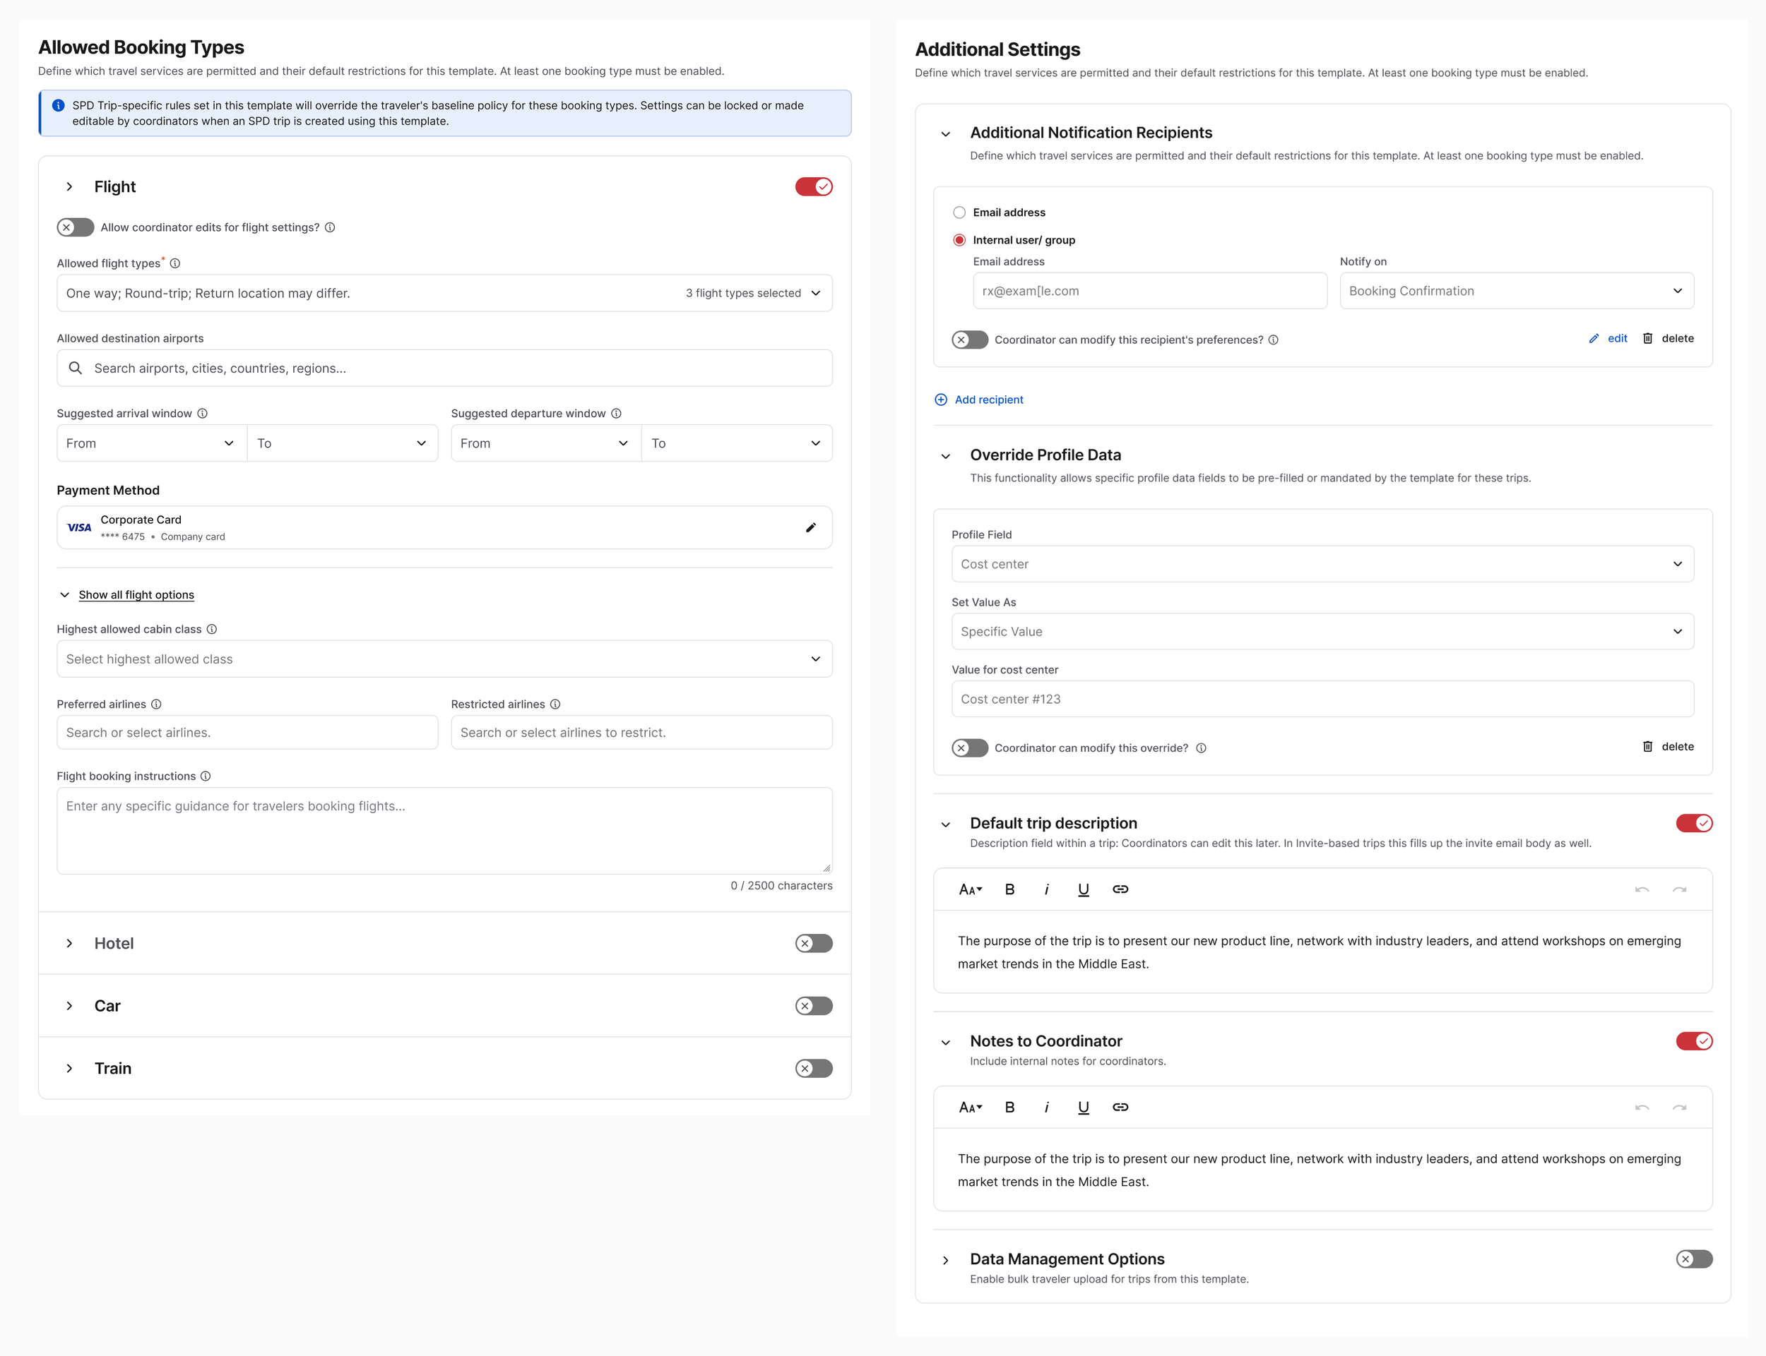
Task: Click info icon next to Preferred airlines
Action: point(156,704)
